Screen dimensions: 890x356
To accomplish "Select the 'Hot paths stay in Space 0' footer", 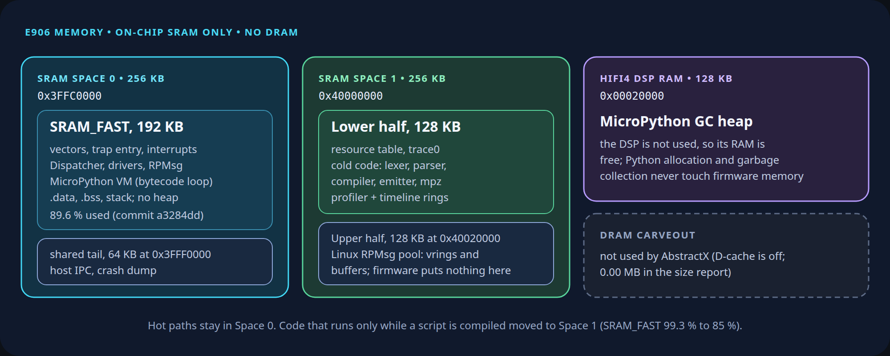I will tap(445, 326).
